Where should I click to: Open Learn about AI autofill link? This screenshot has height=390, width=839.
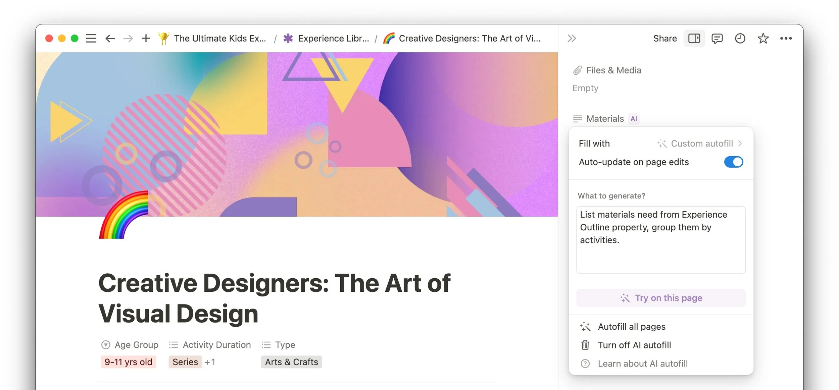tap(642, 364)
